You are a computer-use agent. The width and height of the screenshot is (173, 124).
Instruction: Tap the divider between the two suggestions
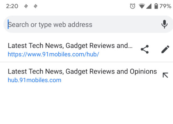pyautogui.click(x=87, y=62)
